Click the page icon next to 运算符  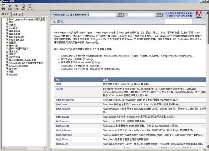coord(7,54)
